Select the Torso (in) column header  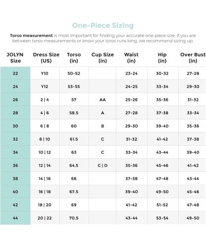74,58
